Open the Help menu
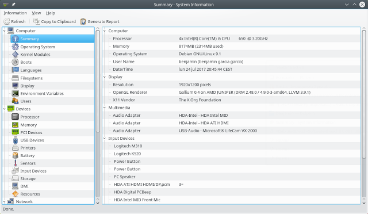The height and width of the screenshot is (214, 368). tap(51, 13)
